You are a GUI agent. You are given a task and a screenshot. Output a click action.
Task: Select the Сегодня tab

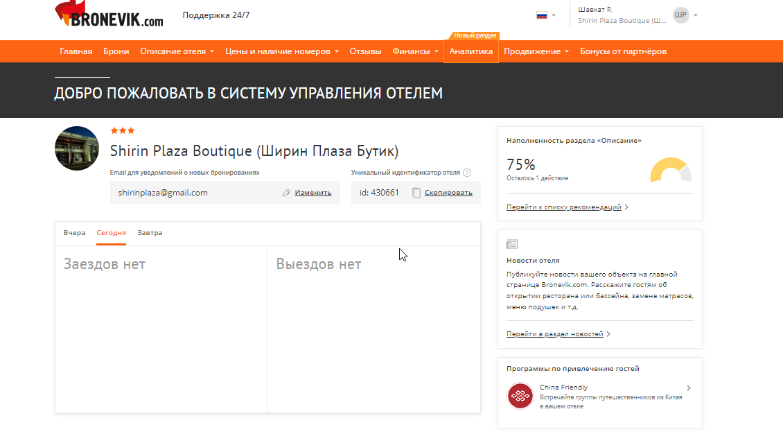[111, 233]
